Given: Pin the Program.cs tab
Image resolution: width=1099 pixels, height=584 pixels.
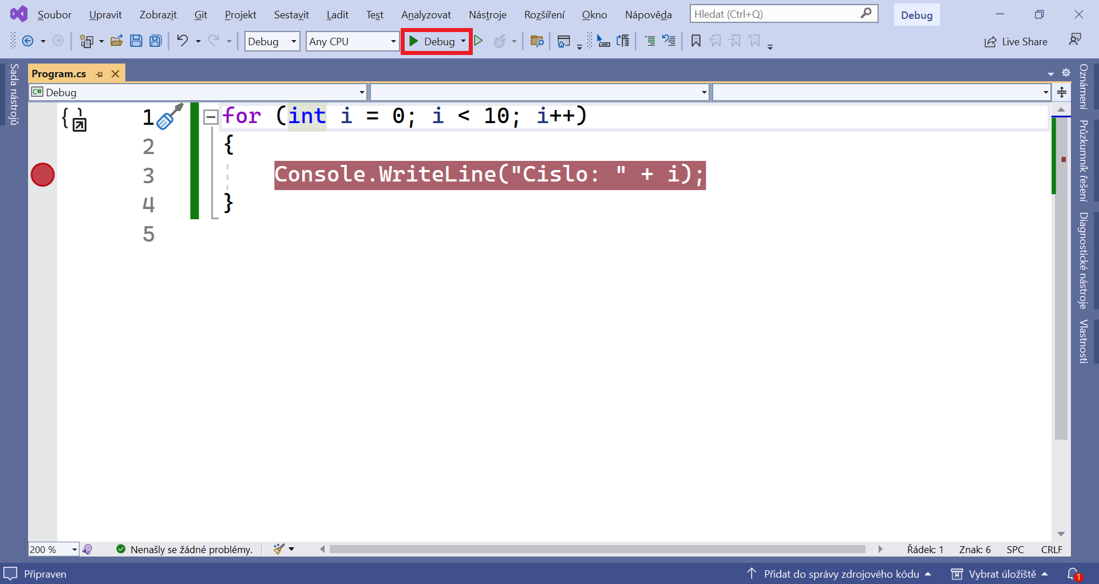Looking at the screenshot, I should [99, 73].
